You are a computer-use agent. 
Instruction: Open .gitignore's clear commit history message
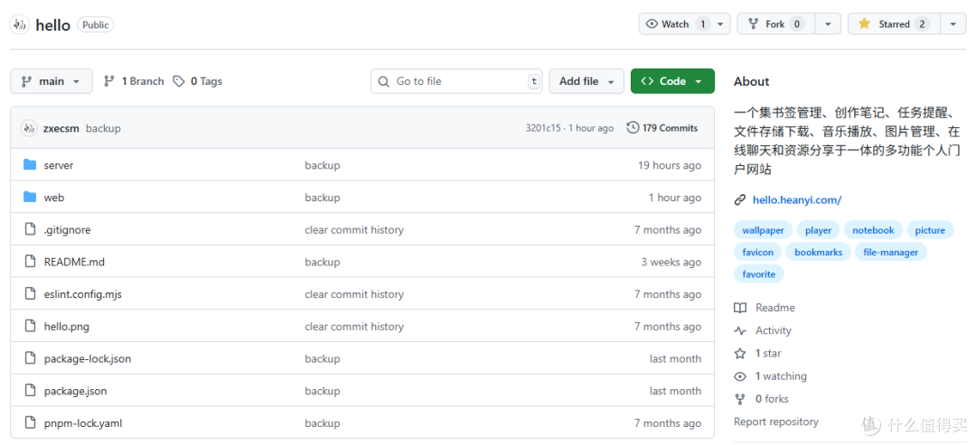354,230
